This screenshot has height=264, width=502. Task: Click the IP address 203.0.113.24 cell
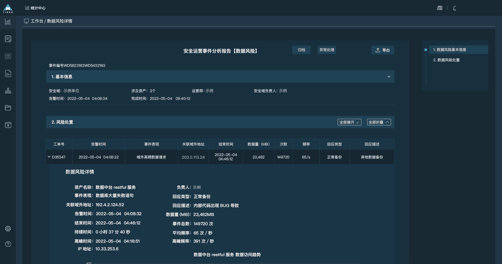click(193, 157)
